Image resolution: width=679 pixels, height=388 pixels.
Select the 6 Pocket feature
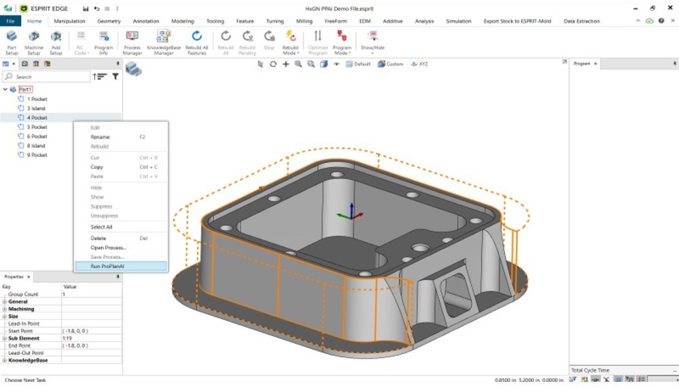pyautogui.click(x=36, y=136)
